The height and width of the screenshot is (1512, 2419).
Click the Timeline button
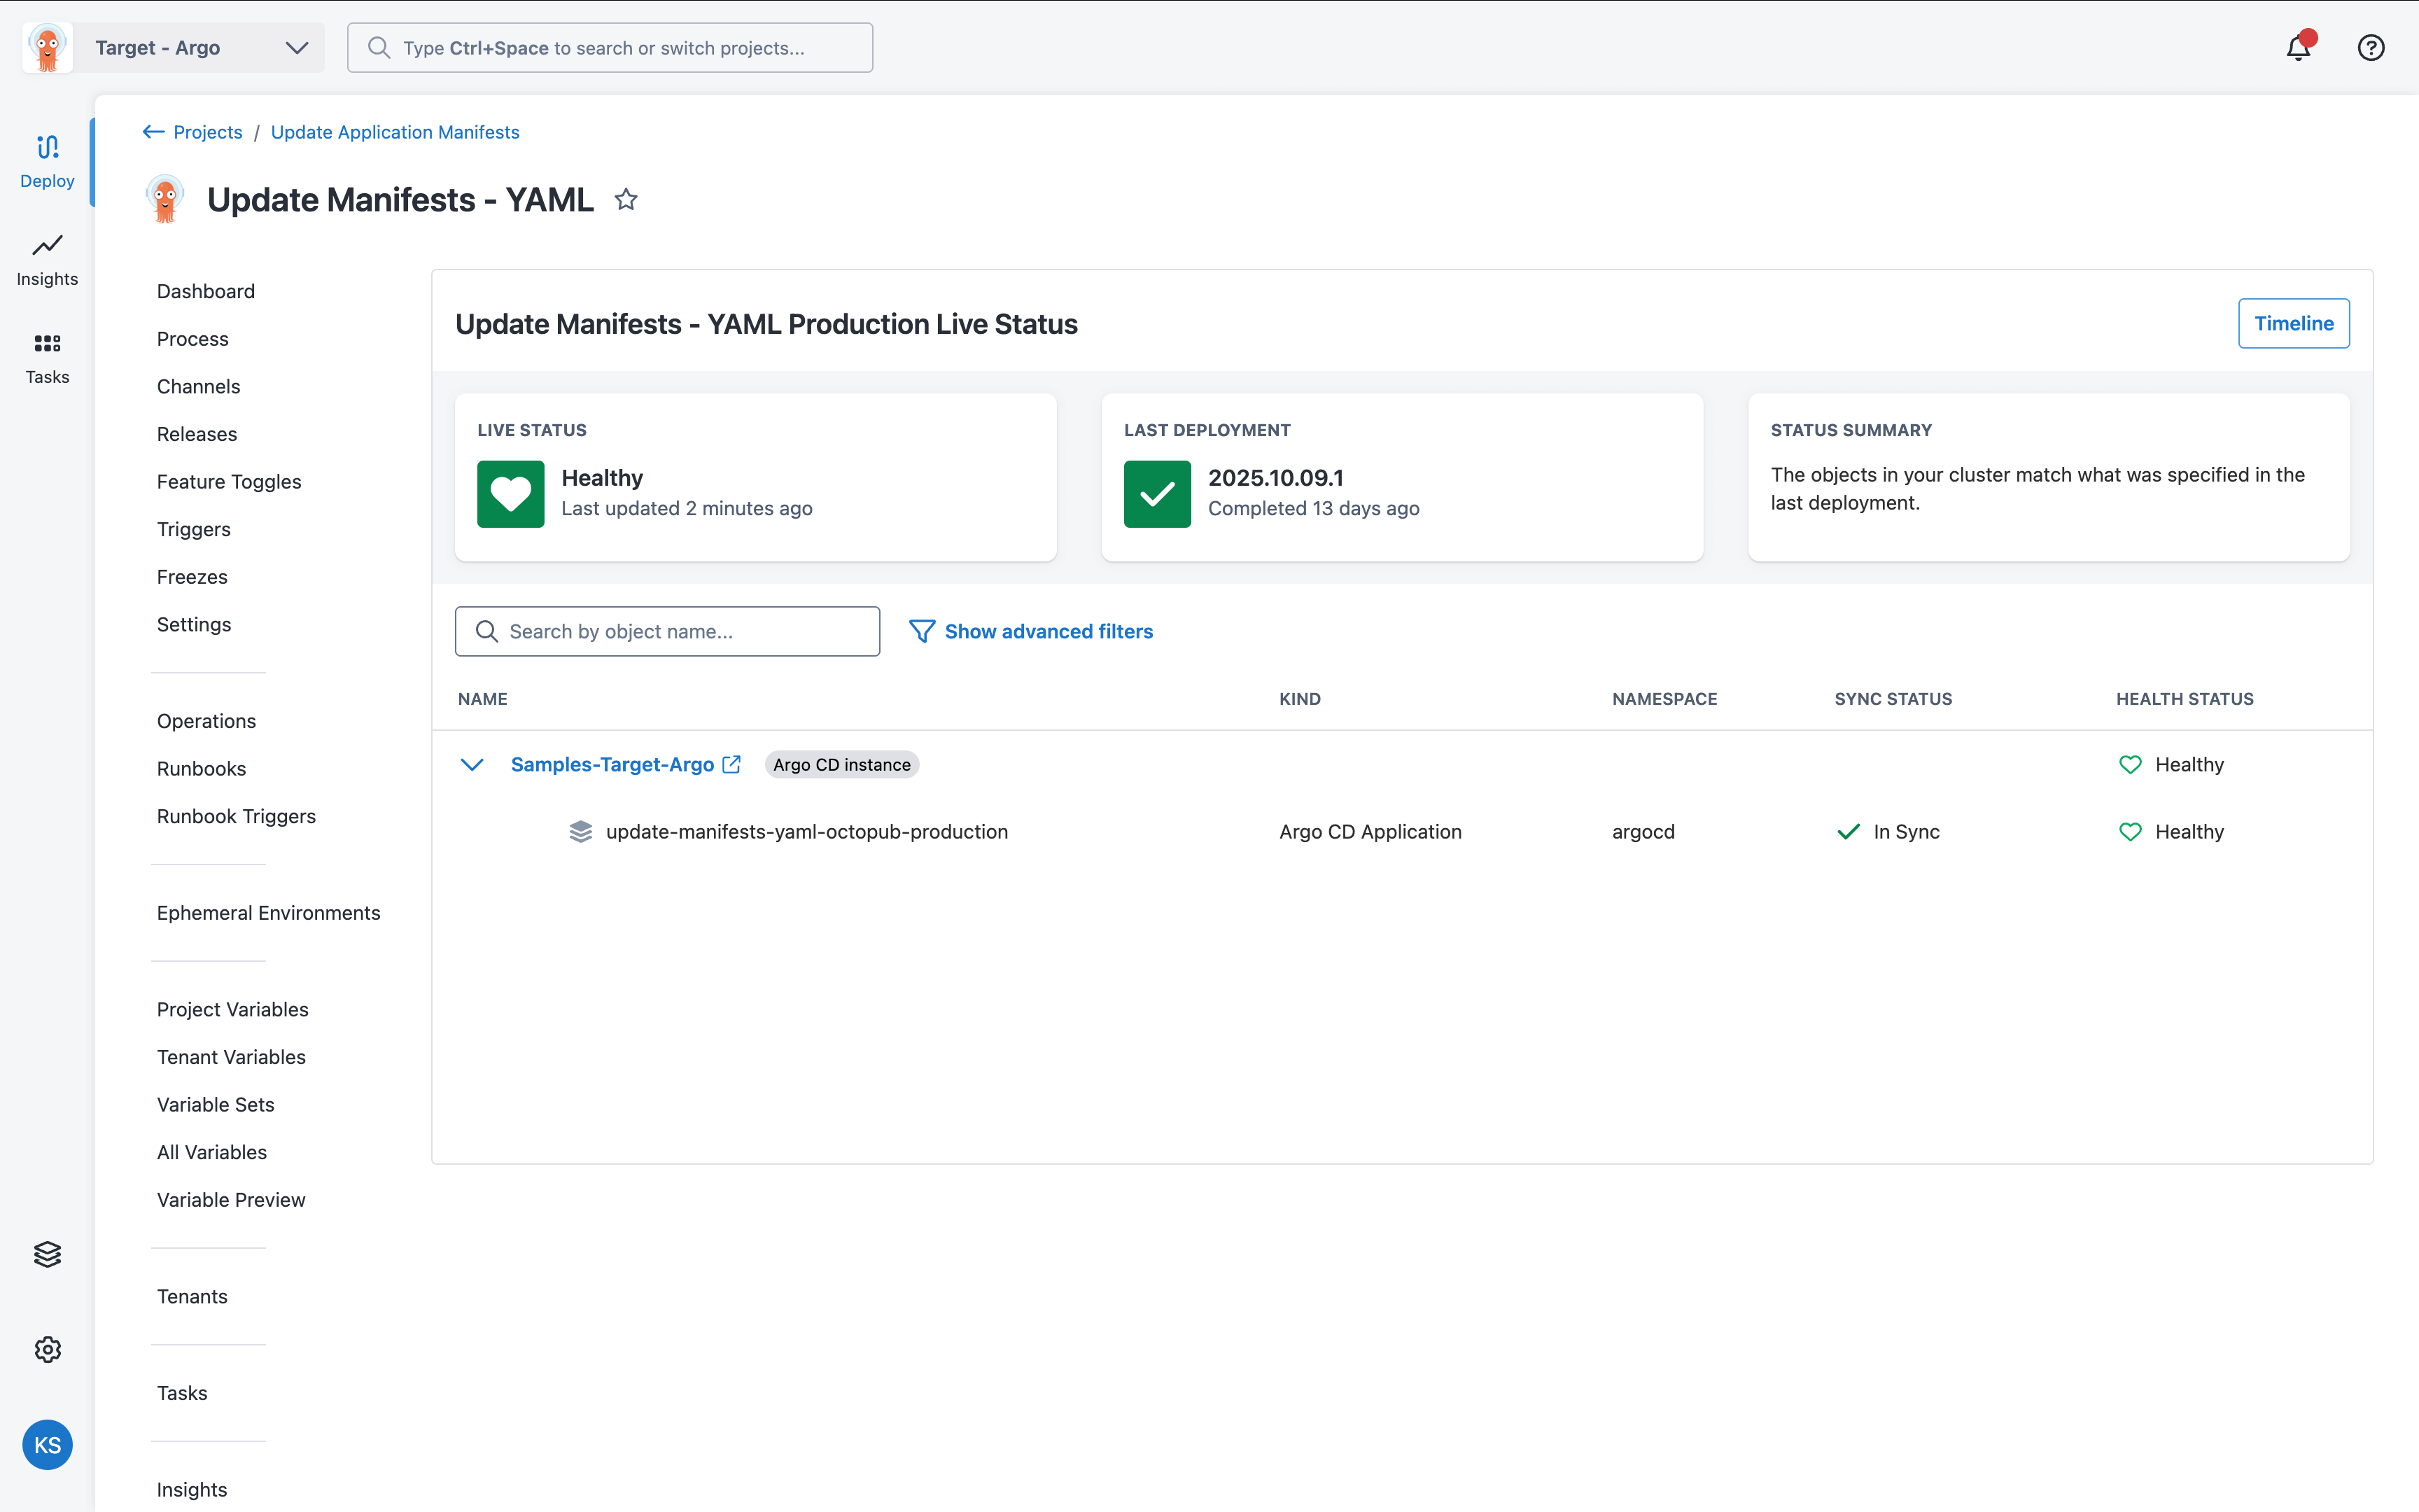[2293, 323]
